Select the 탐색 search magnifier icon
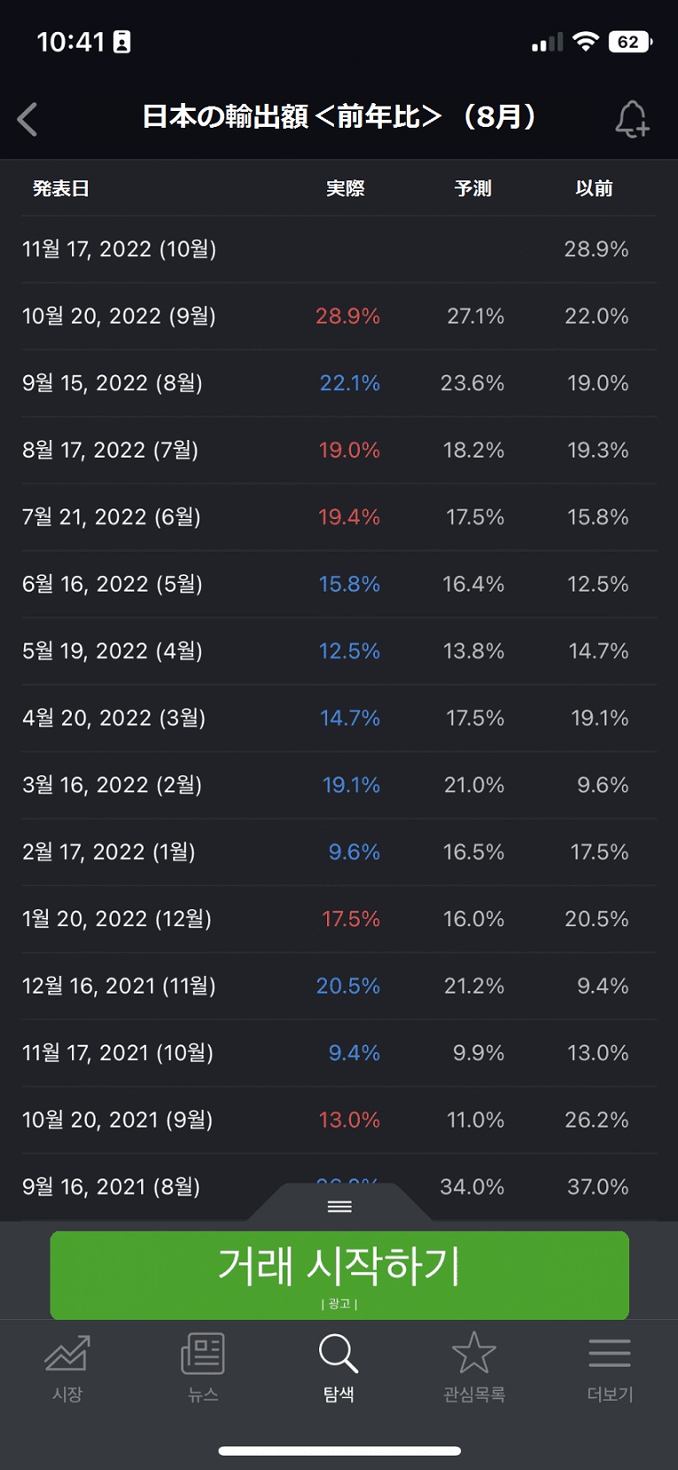 (x=339, y=1355)
